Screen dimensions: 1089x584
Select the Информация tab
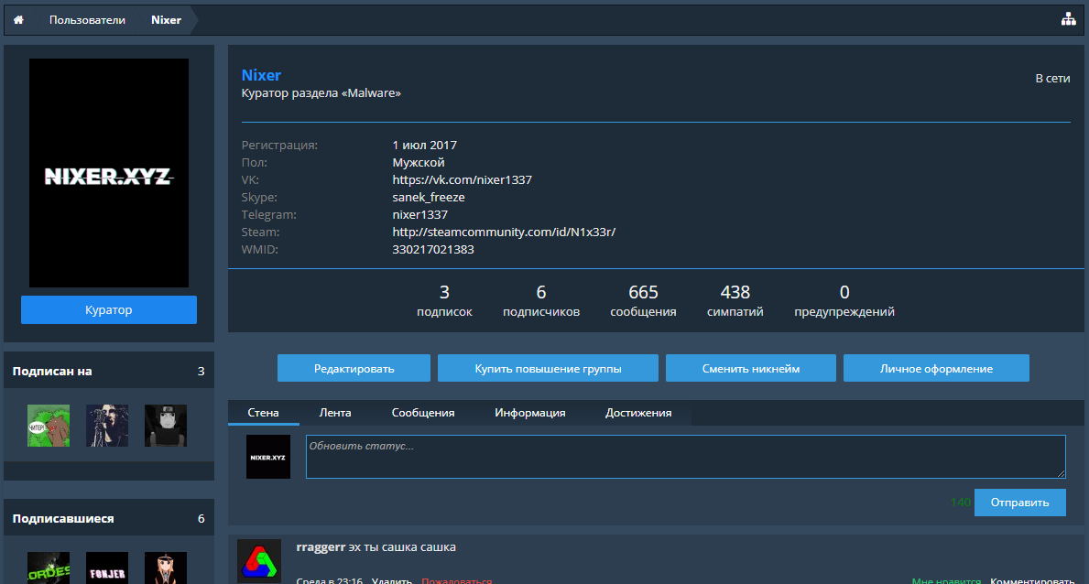530,413
